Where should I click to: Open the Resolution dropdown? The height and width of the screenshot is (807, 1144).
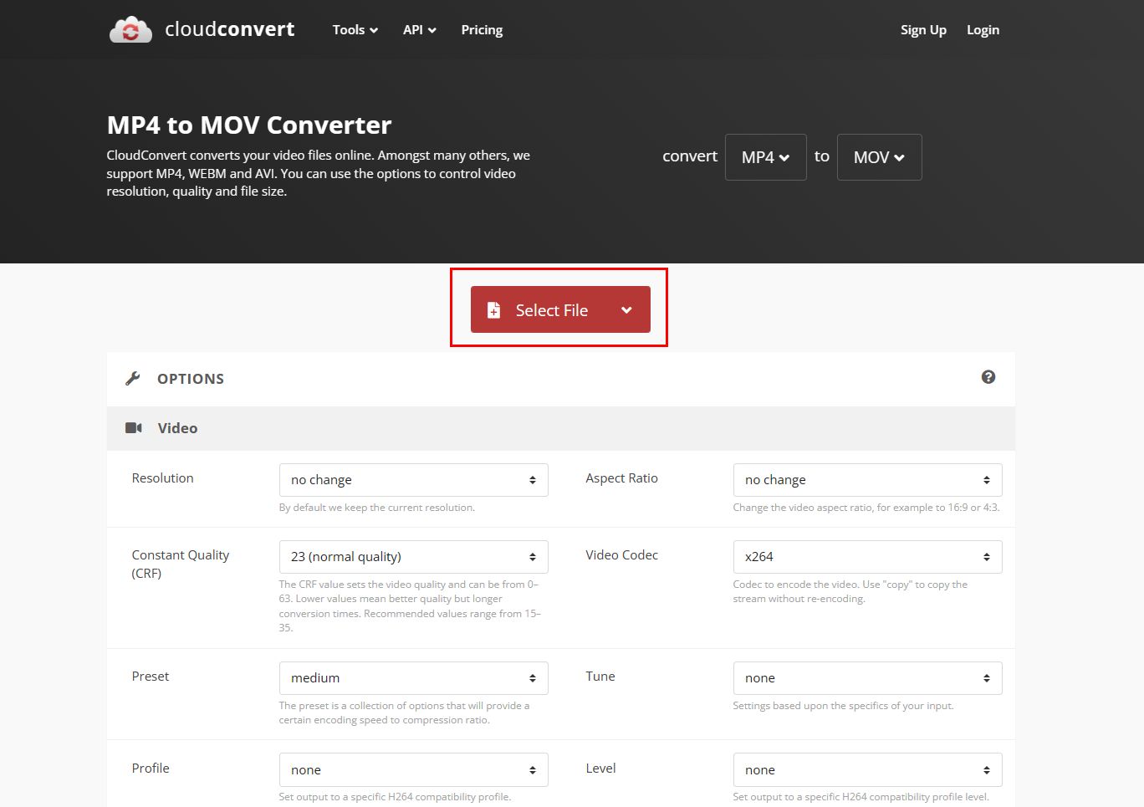[x=414, y=480]
